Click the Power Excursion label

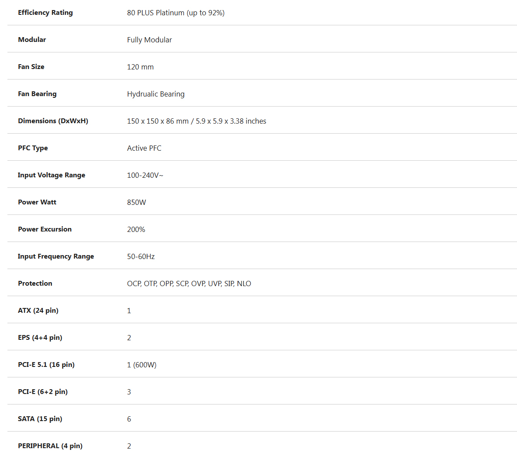coord(45,229)
